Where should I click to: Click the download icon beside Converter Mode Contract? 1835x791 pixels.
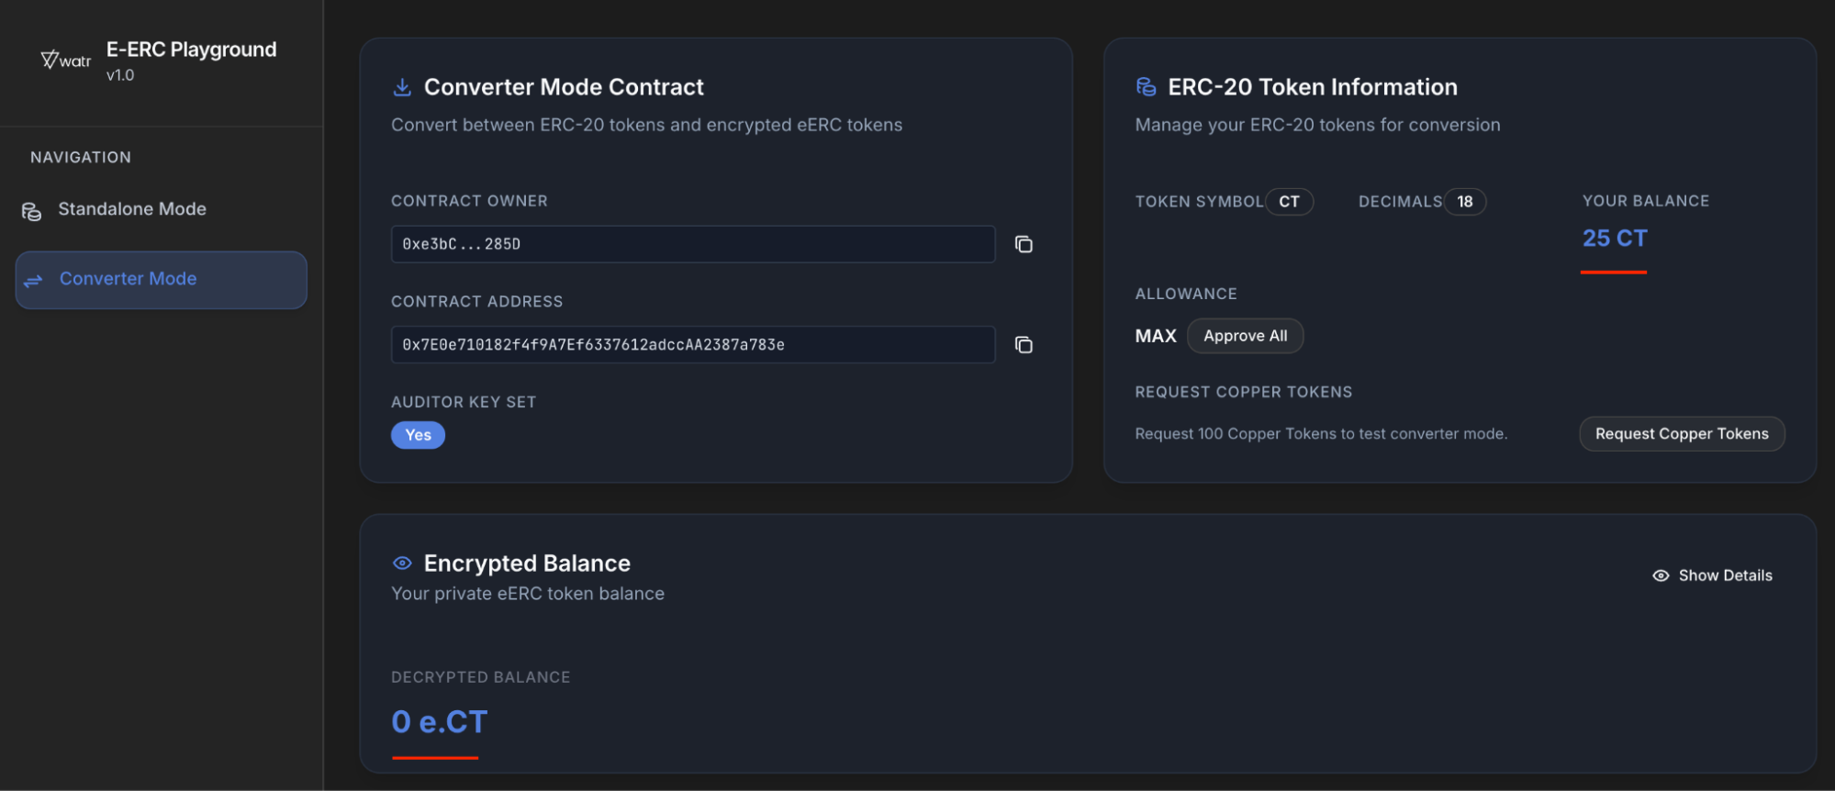[402, 87]
